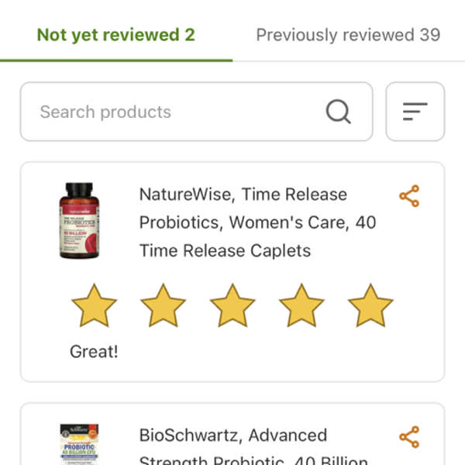The height and width of the screenshot is (465, 465).
Task: Open NatureWise Time Release Probiotics title
Action: click(x=258, y=222)
